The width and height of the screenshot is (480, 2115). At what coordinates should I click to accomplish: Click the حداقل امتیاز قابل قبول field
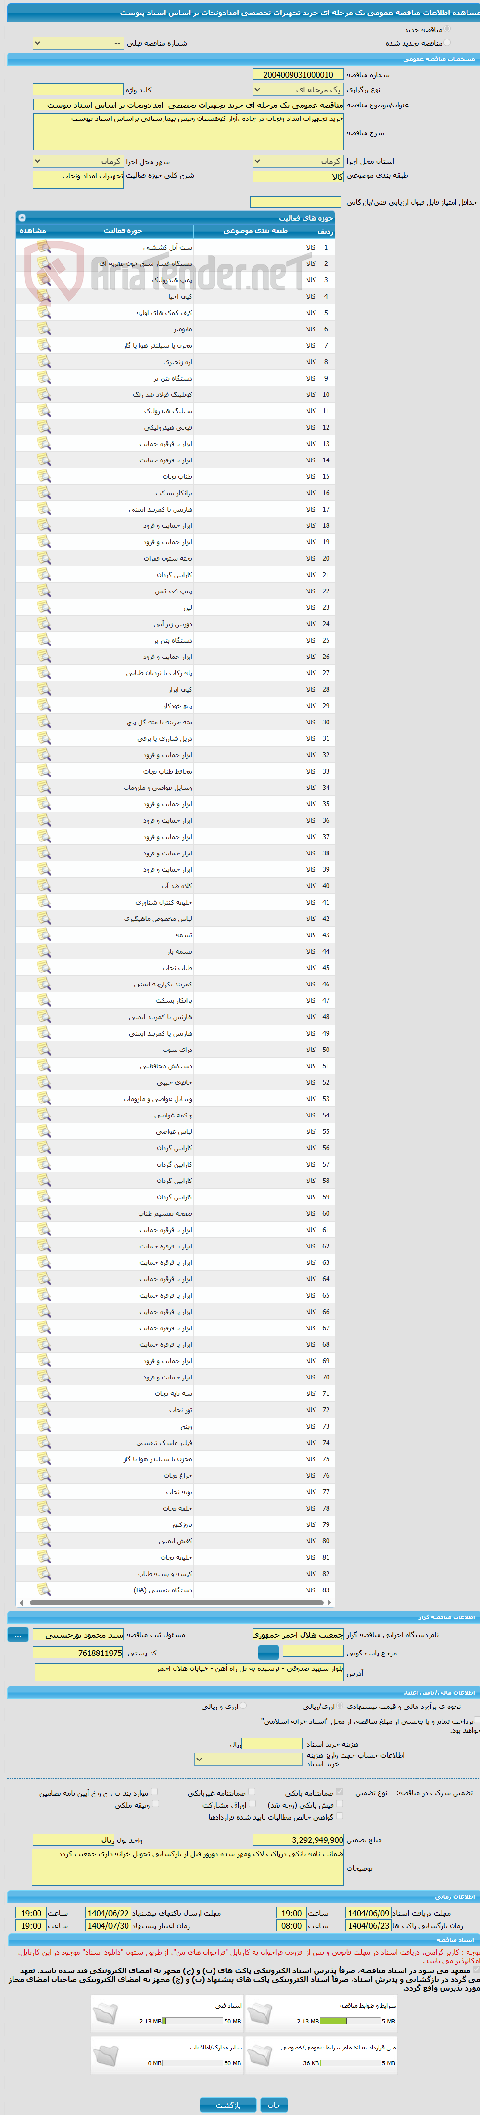point(295,202)
